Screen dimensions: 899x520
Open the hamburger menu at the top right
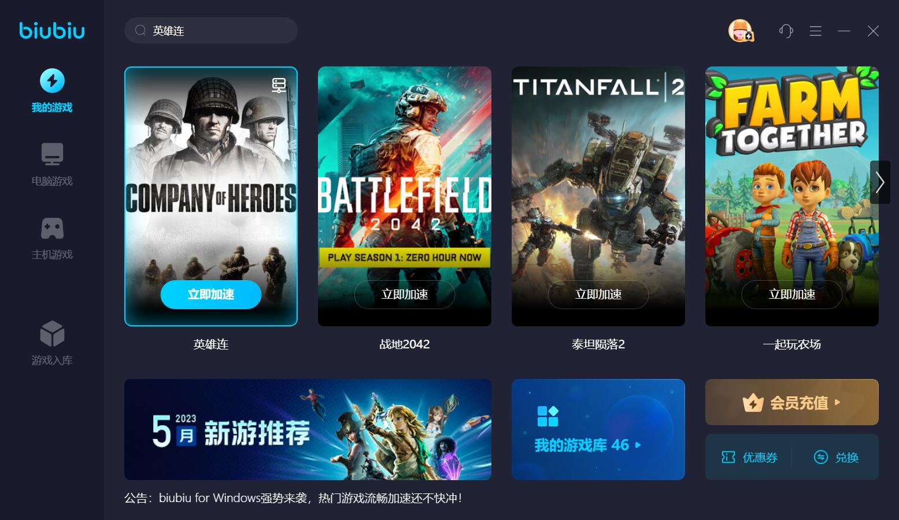[816, 31]
